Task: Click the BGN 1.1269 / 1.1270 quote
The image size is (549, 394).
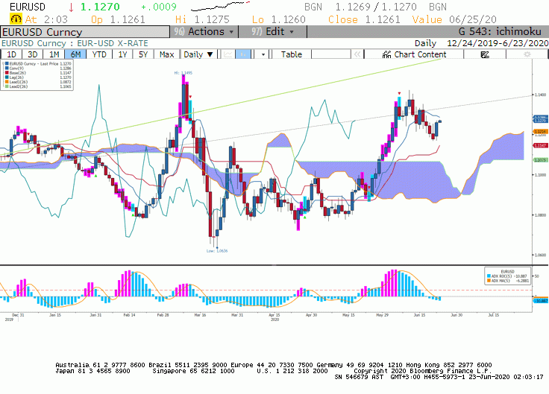Action: click(375, 7)
